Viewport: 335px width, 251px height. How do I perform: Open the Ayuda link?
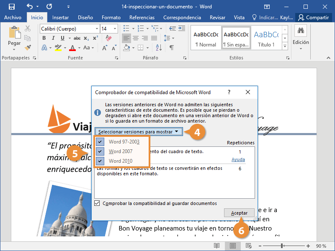click(238, 159)
